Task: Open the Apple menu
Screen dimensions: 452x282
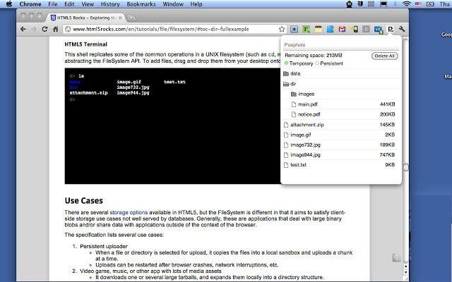Action: point(9,4)
